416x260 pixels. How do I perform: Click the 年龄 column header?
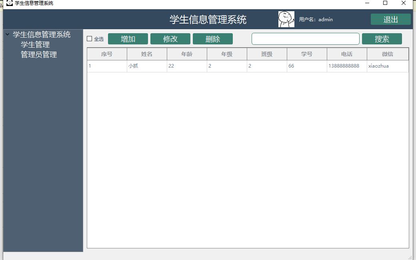click(x=186, y=54)
